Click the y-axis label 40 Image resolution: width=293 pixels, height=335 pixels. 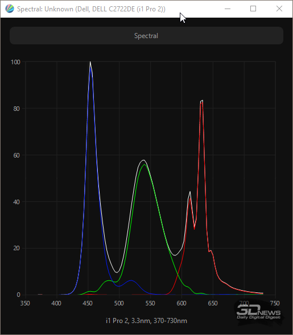[x=16, y=202]
